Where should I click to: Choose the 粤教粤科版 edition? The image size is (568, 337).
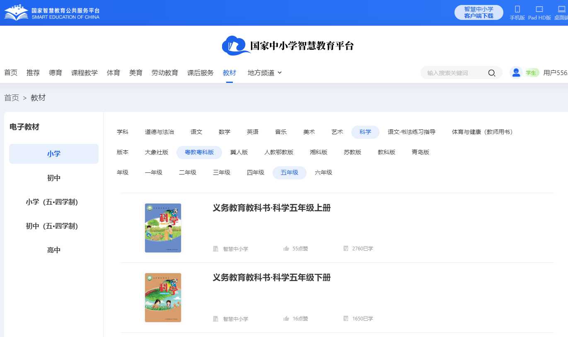click(x=199, y=152)
